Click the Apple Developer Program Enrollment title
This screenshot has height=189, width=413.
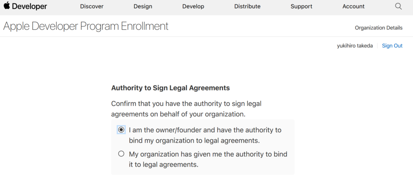(x=86, y=26)
